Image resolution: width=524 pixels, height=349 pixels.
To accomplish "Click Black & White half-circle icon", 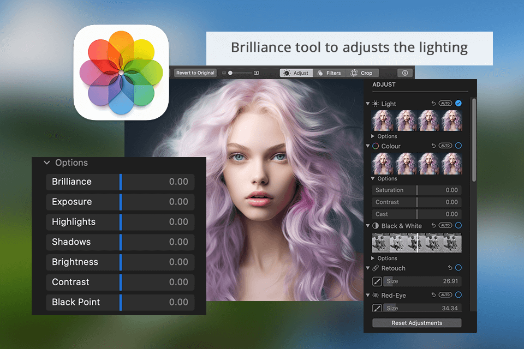I will pyautogui.click(x=376, y=226).
